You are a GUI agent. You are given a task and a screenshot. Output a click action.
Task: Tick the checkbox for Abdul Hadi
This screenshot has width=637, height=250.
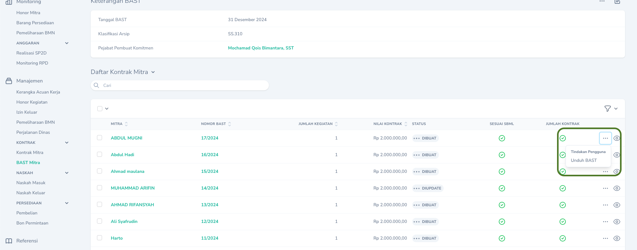click(100, 154)
